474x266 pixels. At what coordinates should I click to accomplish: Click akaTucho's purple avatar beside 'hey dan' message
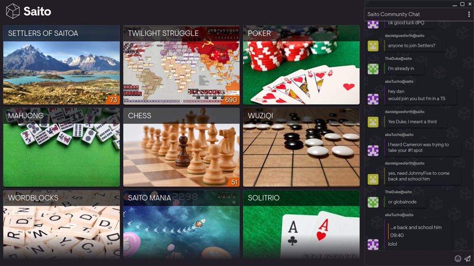click(x=373, y=99)
